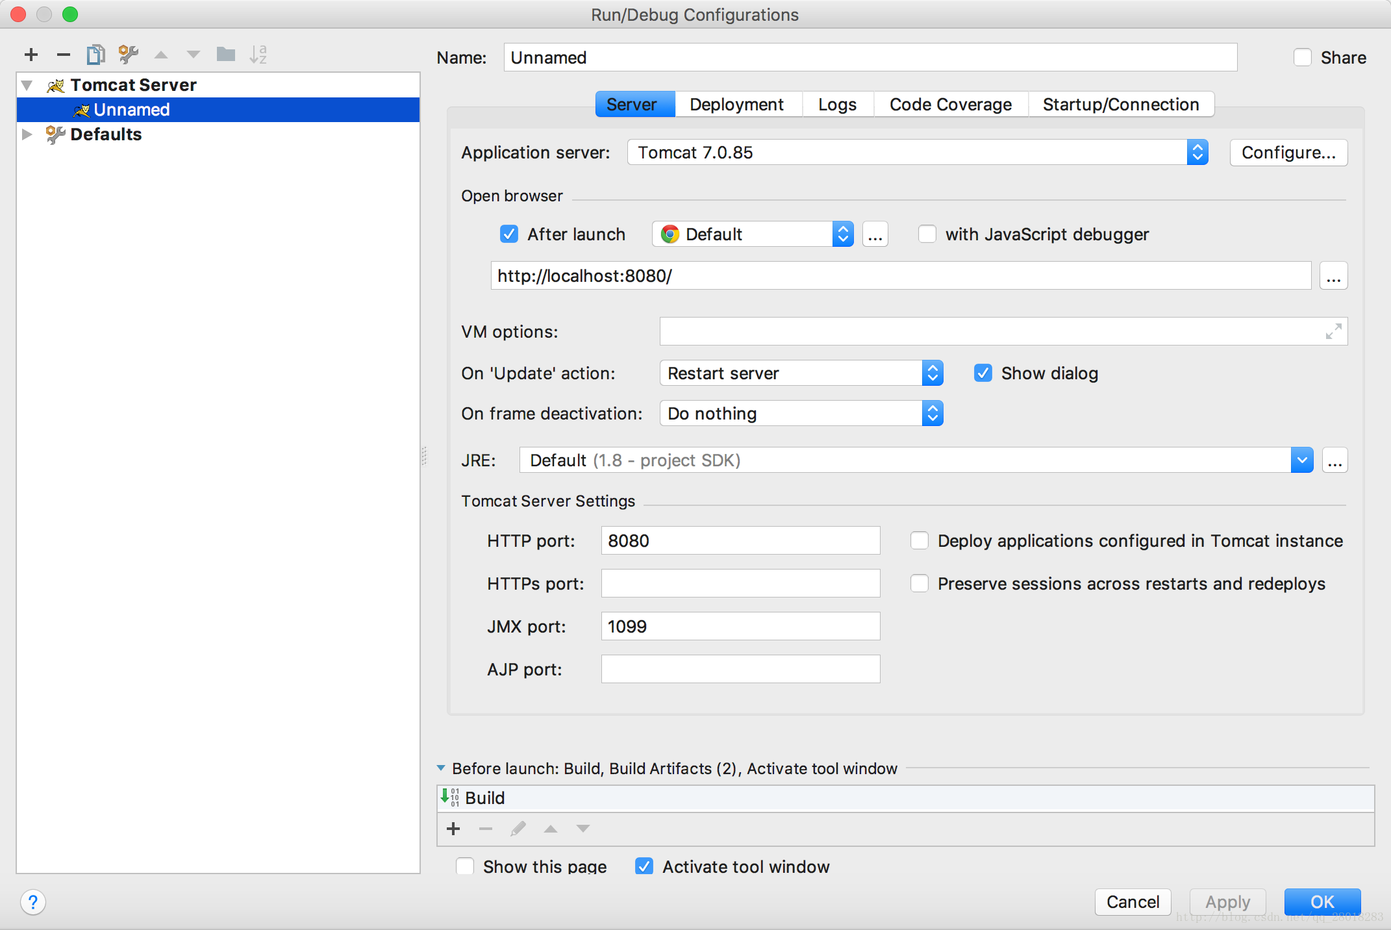Image resolution: width=1391 pixels, height=930 pixels.
Task: Switch to the Code Coverage tab
Action: [x=951, y=105]
